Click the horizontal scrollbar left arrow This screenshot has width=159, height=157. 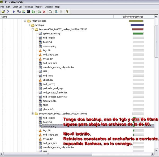point(2,154)
